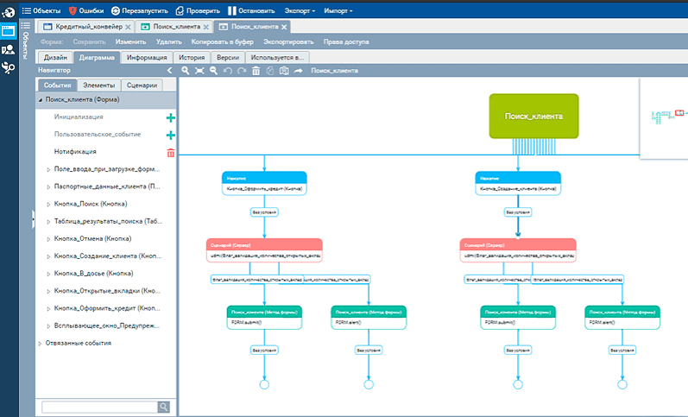Click Экспортировать in form toolbar
Image resolution: width=688 pixels, height=417 pixels.
288,41
